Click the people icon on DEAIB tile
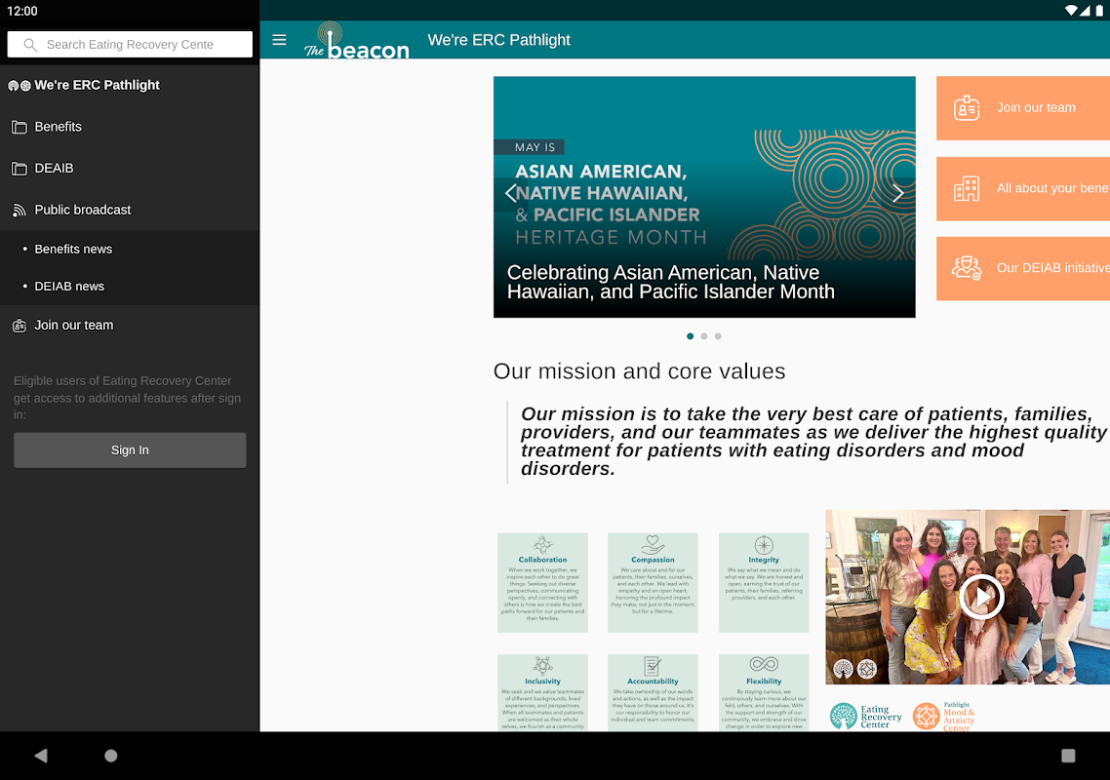The height and width of the screenshot is (780, 1110). 967,268
